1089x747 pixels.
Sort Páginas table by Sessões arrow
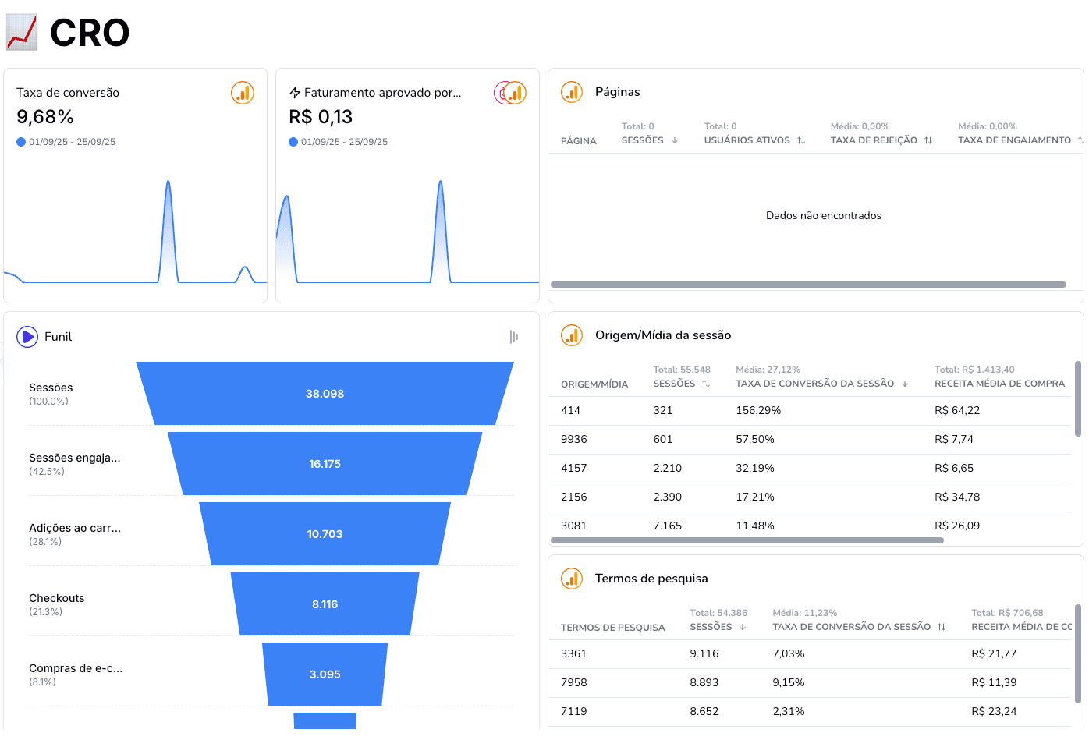click(x=675, y=140)
